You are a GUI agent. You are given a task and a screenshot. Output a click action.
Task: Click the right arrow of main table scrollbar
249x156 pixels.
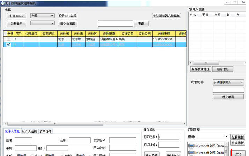184,124
